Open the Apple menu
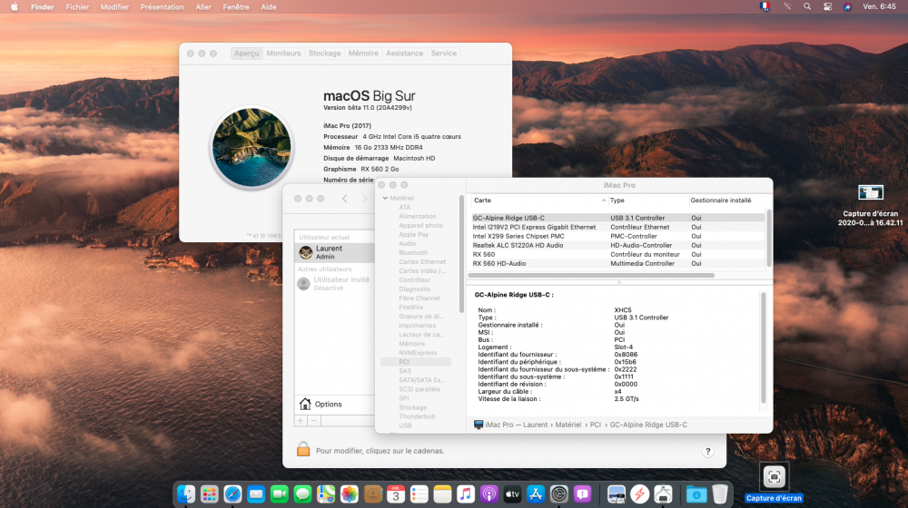The image size is (908, 508). pos(14,7)
